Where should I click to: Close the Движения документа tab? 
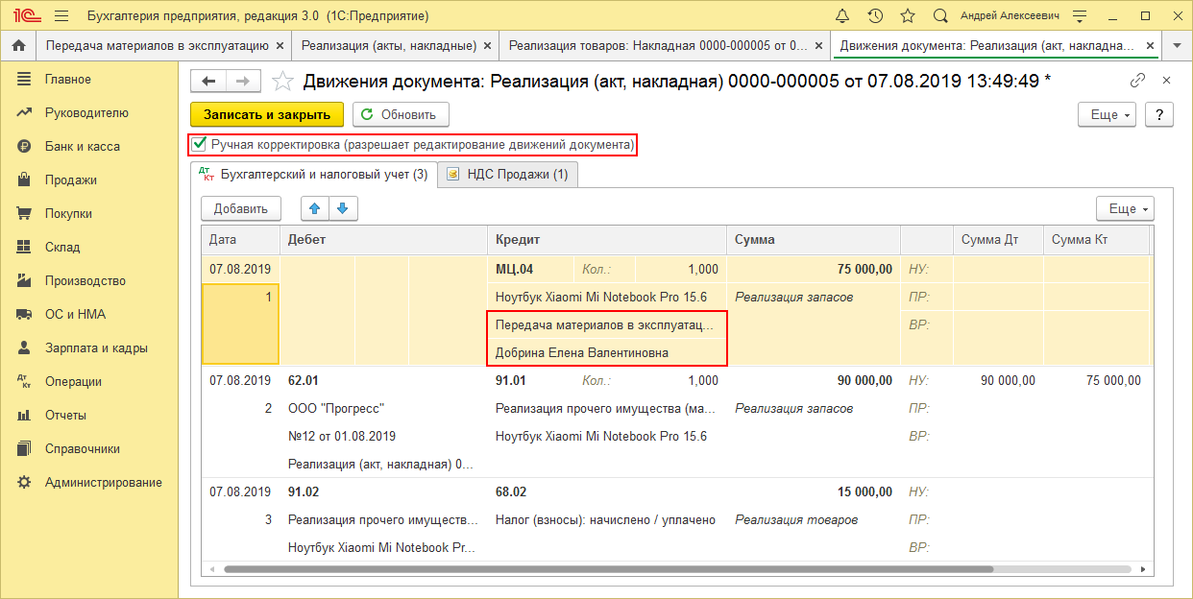coord(1151,45)
